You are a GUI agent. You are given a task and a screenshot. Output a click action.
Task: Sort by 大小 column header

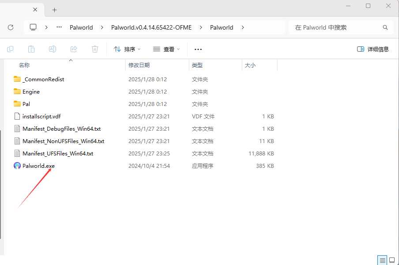click(x=250, y=65)
